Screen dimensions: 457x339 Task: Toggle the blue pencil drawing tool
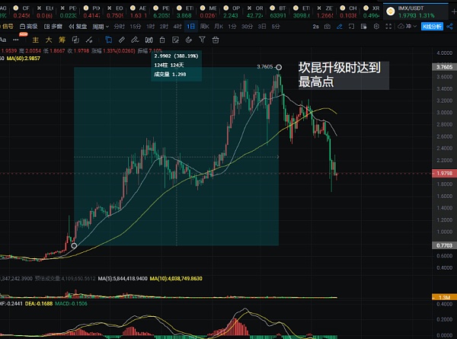tap(340, 27)
